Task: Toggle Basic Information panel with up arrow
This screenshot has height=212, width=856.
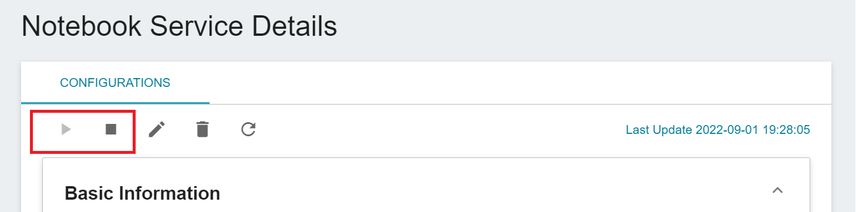Action: [x=777, y=190]
